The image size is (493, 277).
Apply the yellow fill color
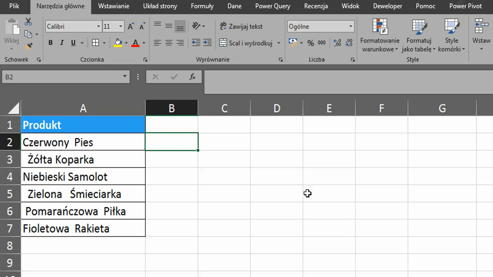pos(118,43)
